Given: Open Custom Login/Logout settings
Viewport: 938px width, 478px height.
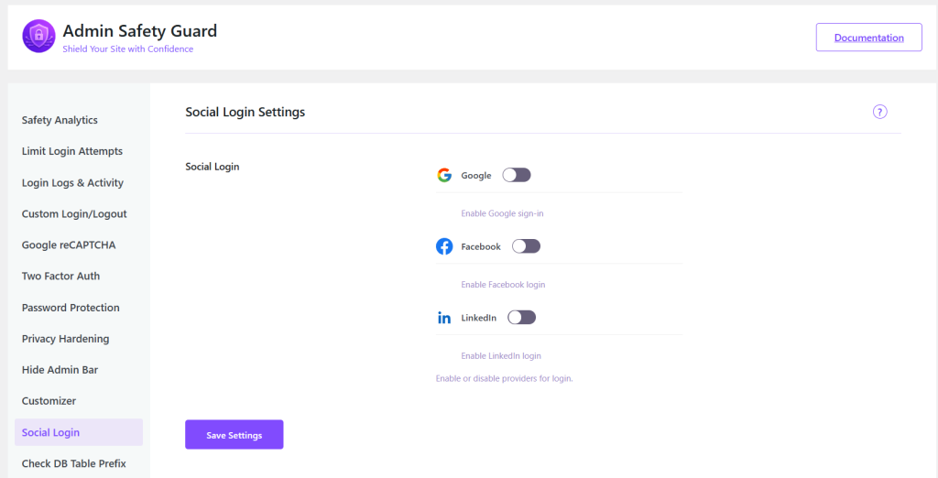Looking at the screenshot, I should coord(74,213).
